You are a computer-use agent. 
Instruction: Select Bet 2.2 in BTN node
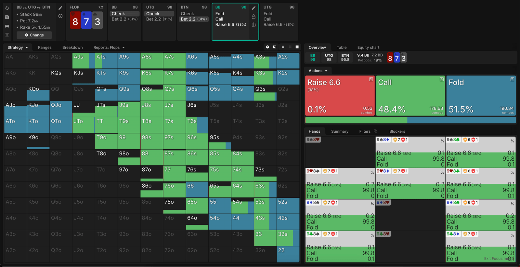click(194, 19)
